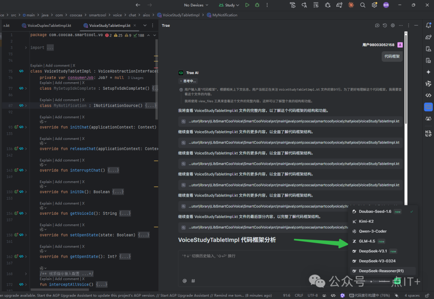
Task: Click the 3 Usages hint for consumerJob
Action: 136,78
